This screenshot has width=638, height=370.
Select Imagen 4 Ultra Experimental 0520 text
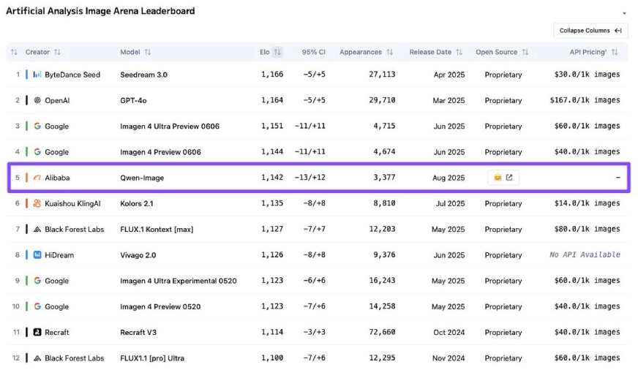tap(179, 281)
